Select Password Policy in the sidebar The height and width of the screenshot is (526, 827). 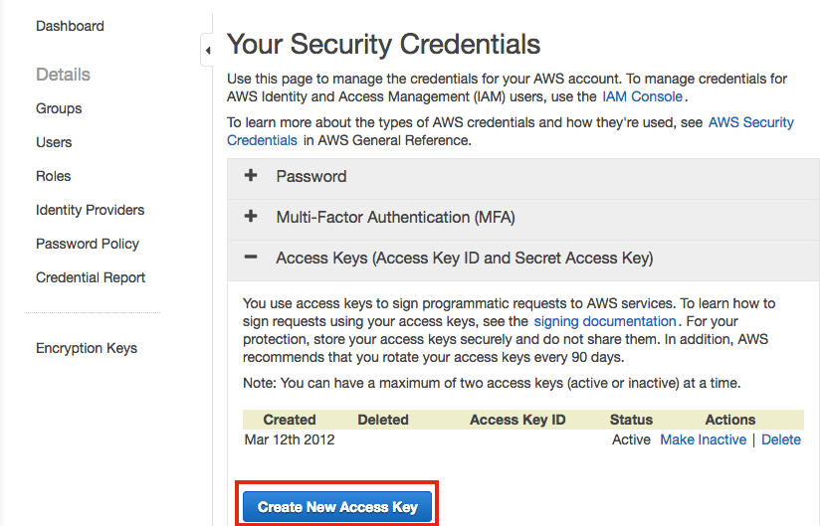coord(88,244)
